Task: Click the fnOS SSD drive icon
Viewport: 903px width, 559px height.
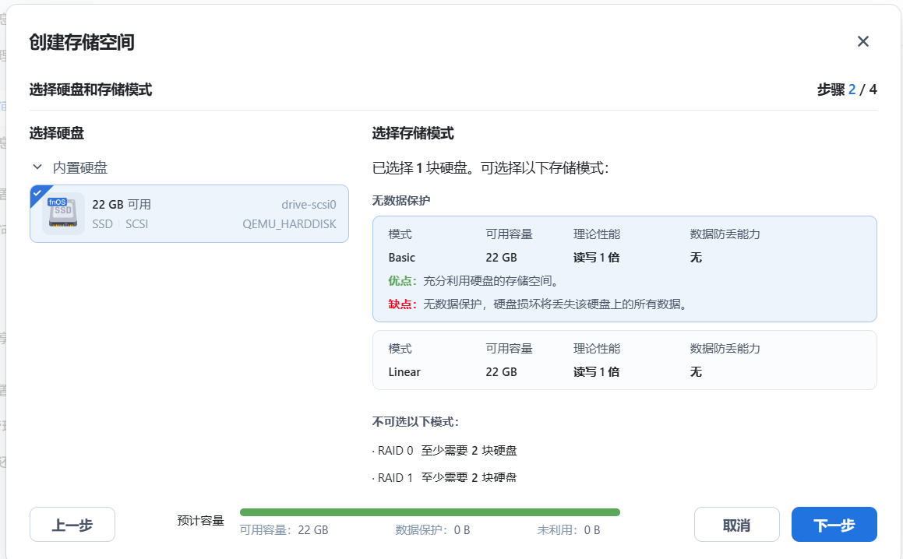Action: [63, 213]
